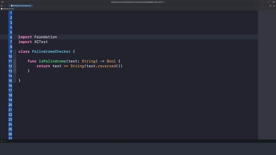Click the '==' operator on line 12
Screen dimensions: 276x155
[66, 66]
